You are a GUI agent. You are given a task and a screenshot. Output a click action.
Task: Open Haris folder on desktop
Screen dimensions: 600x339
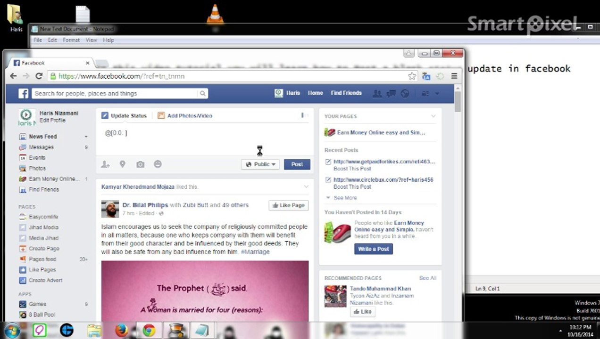[x=16, y=18]
